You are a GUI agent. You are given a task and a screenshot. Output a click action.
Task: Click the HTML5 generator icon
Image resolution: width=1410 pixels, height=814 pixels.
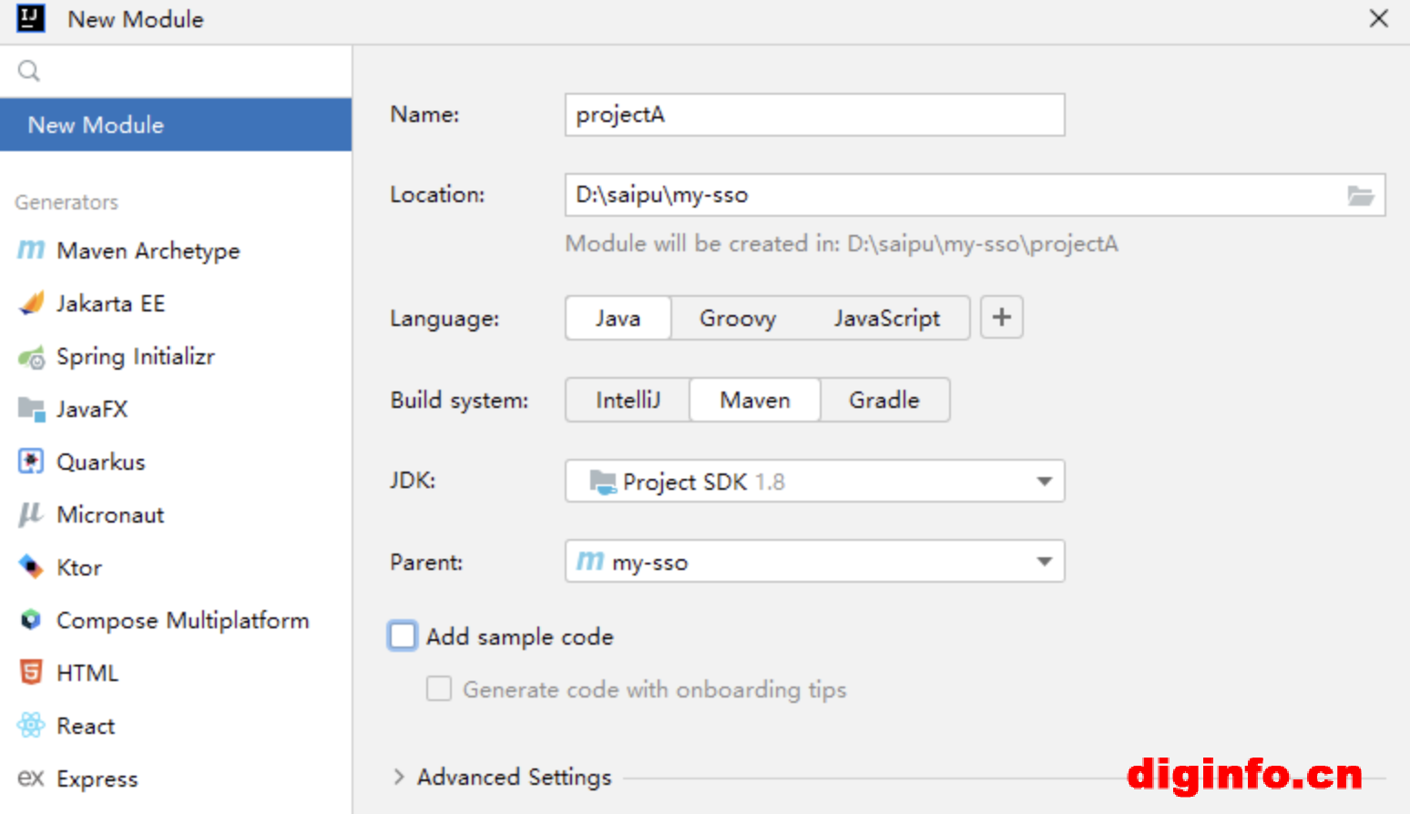(31, 673)
